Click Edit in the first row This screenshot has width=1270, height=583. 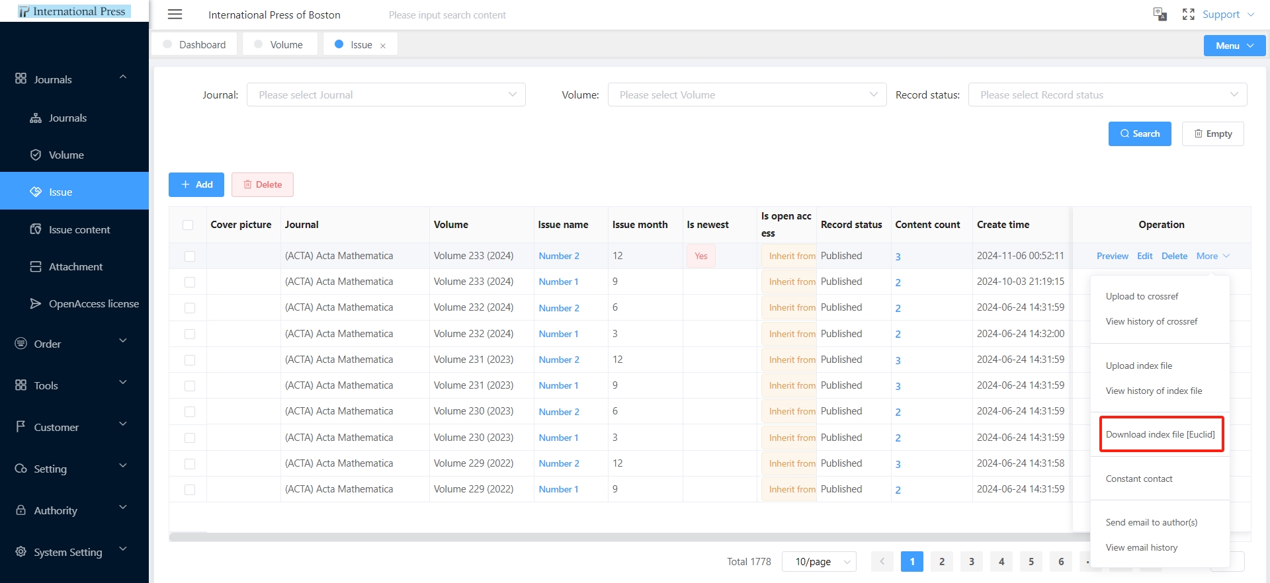(1144, 256)
